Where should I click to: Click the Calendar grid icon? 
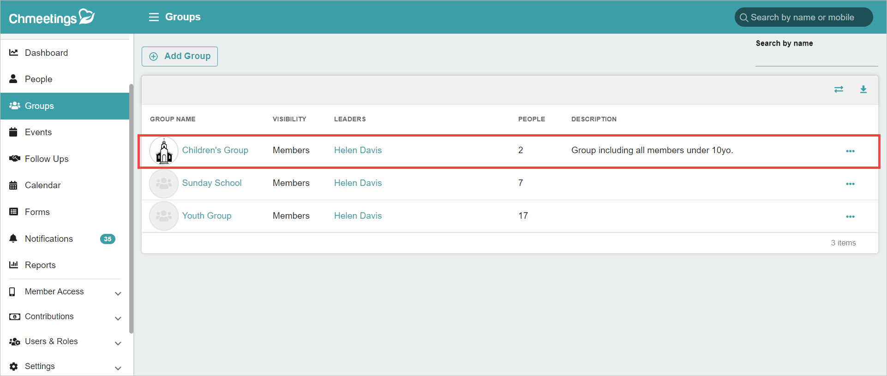coord(13,185)
